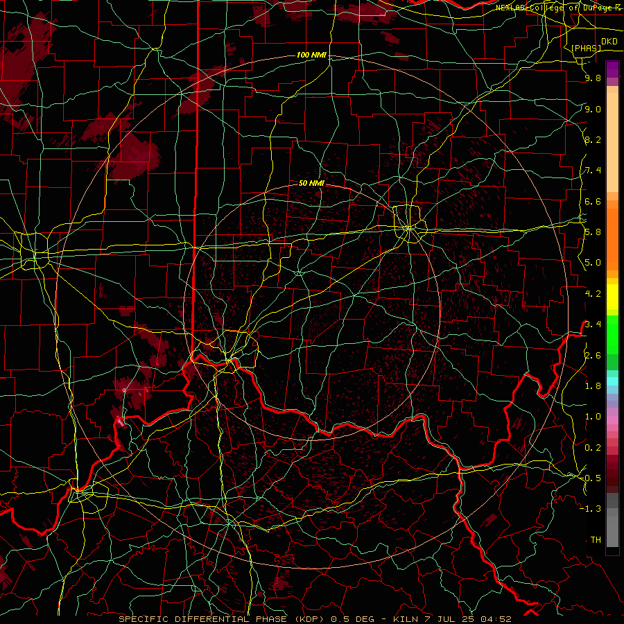Click the pink segment of the color bar
624x624 pixels.
click(x=612, y=420)
